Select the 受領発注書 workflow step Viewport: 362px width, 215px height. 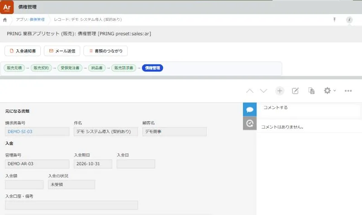(x=70, y=68)
